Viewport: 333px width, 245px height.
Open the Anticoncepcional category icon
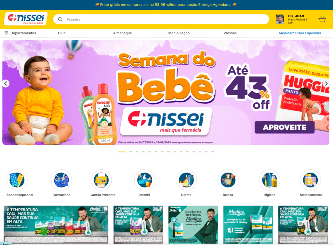coord(17,180)
